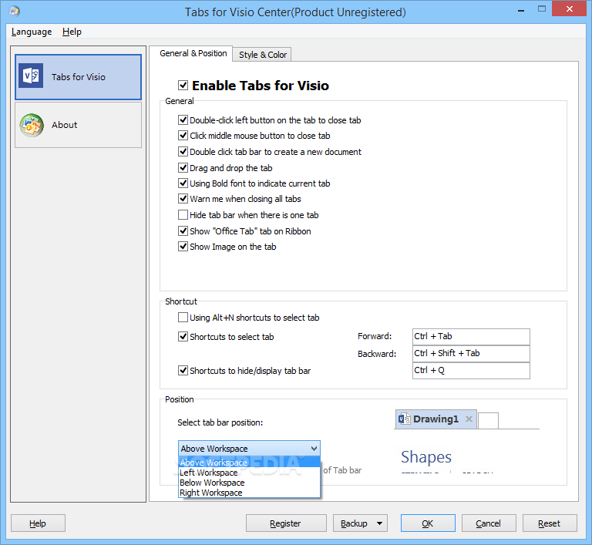
Task: Toggle Click middle mouse button to close tab
Action: 183,136
